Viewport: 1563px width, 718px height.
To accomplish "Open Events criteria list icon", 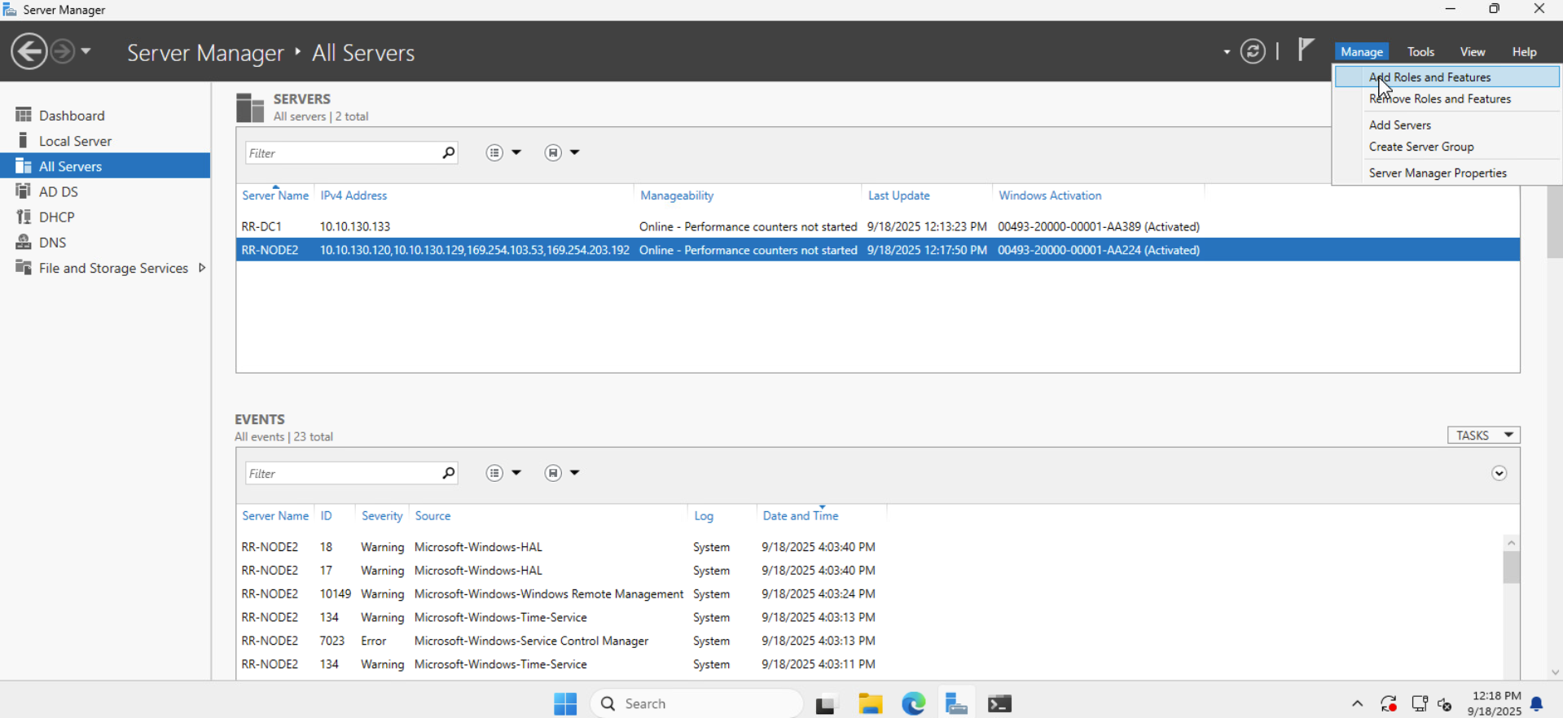I will coord(494,473).
